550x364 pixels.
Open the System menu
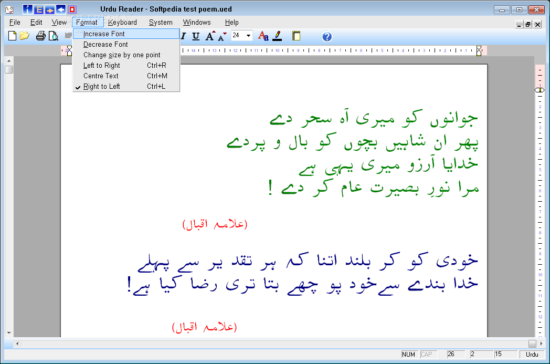(x=161, y=23)
